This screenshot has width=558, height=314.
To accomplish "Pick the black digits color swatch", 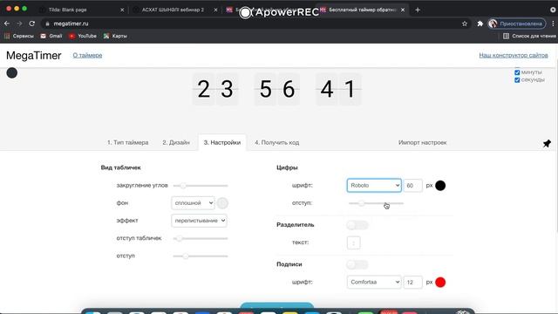I will click(x=440, y=186).
